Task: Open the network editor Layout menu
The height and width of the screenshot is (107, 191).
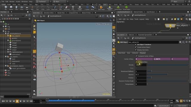Action: pyautogui.click(x=142, y=19)
